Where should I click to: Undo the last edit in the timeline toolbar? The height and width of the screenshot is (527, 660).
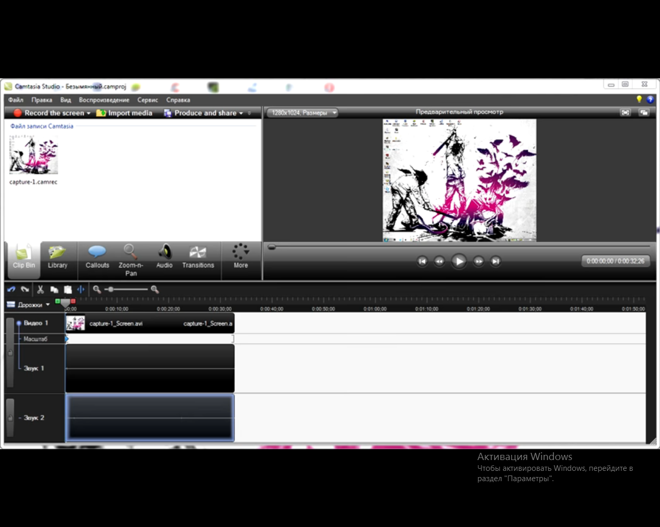[x=11, y=290]
